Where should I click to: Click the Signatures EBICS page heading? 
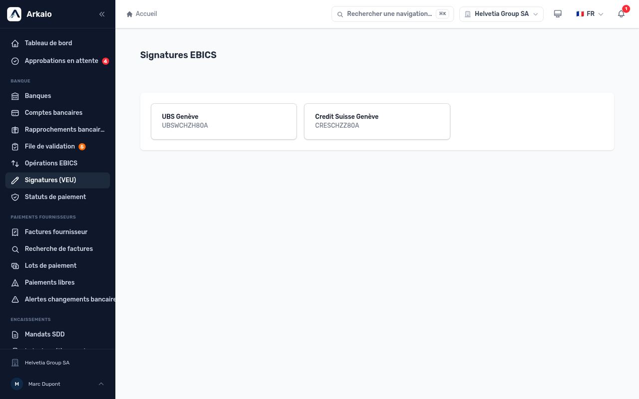pos(178,55)
